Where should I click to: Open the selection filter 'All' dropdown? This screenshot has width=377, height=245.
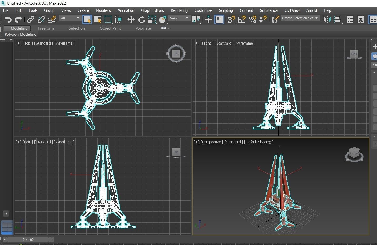coord(70,18)
